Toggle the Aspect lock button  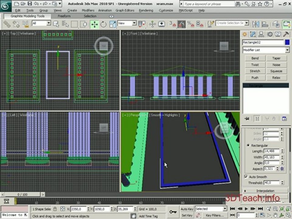coord(282,169)
